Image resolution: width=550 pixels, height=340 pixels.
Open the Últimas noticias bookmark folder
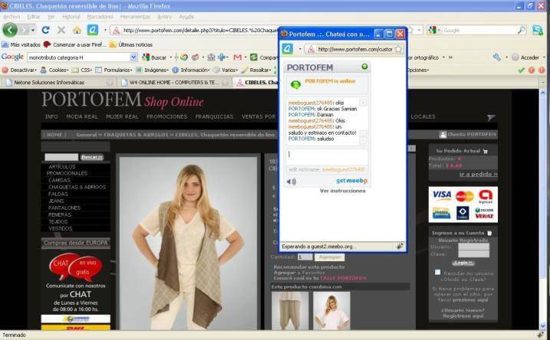tap(131, 44)
